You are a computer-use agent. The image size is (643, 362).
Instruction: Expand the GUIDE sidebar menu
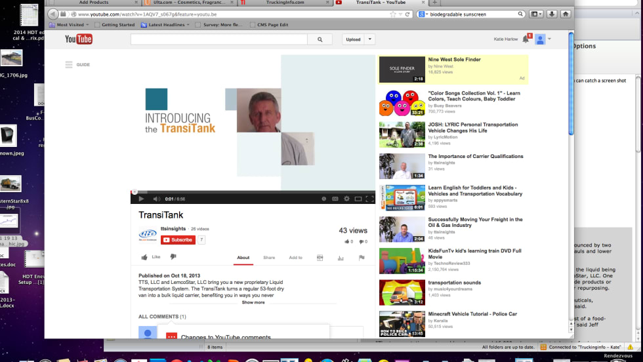click(x=77, y=65)
